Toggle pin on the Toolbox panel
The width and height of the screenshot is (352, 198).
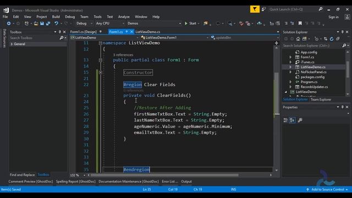[60, 32]
